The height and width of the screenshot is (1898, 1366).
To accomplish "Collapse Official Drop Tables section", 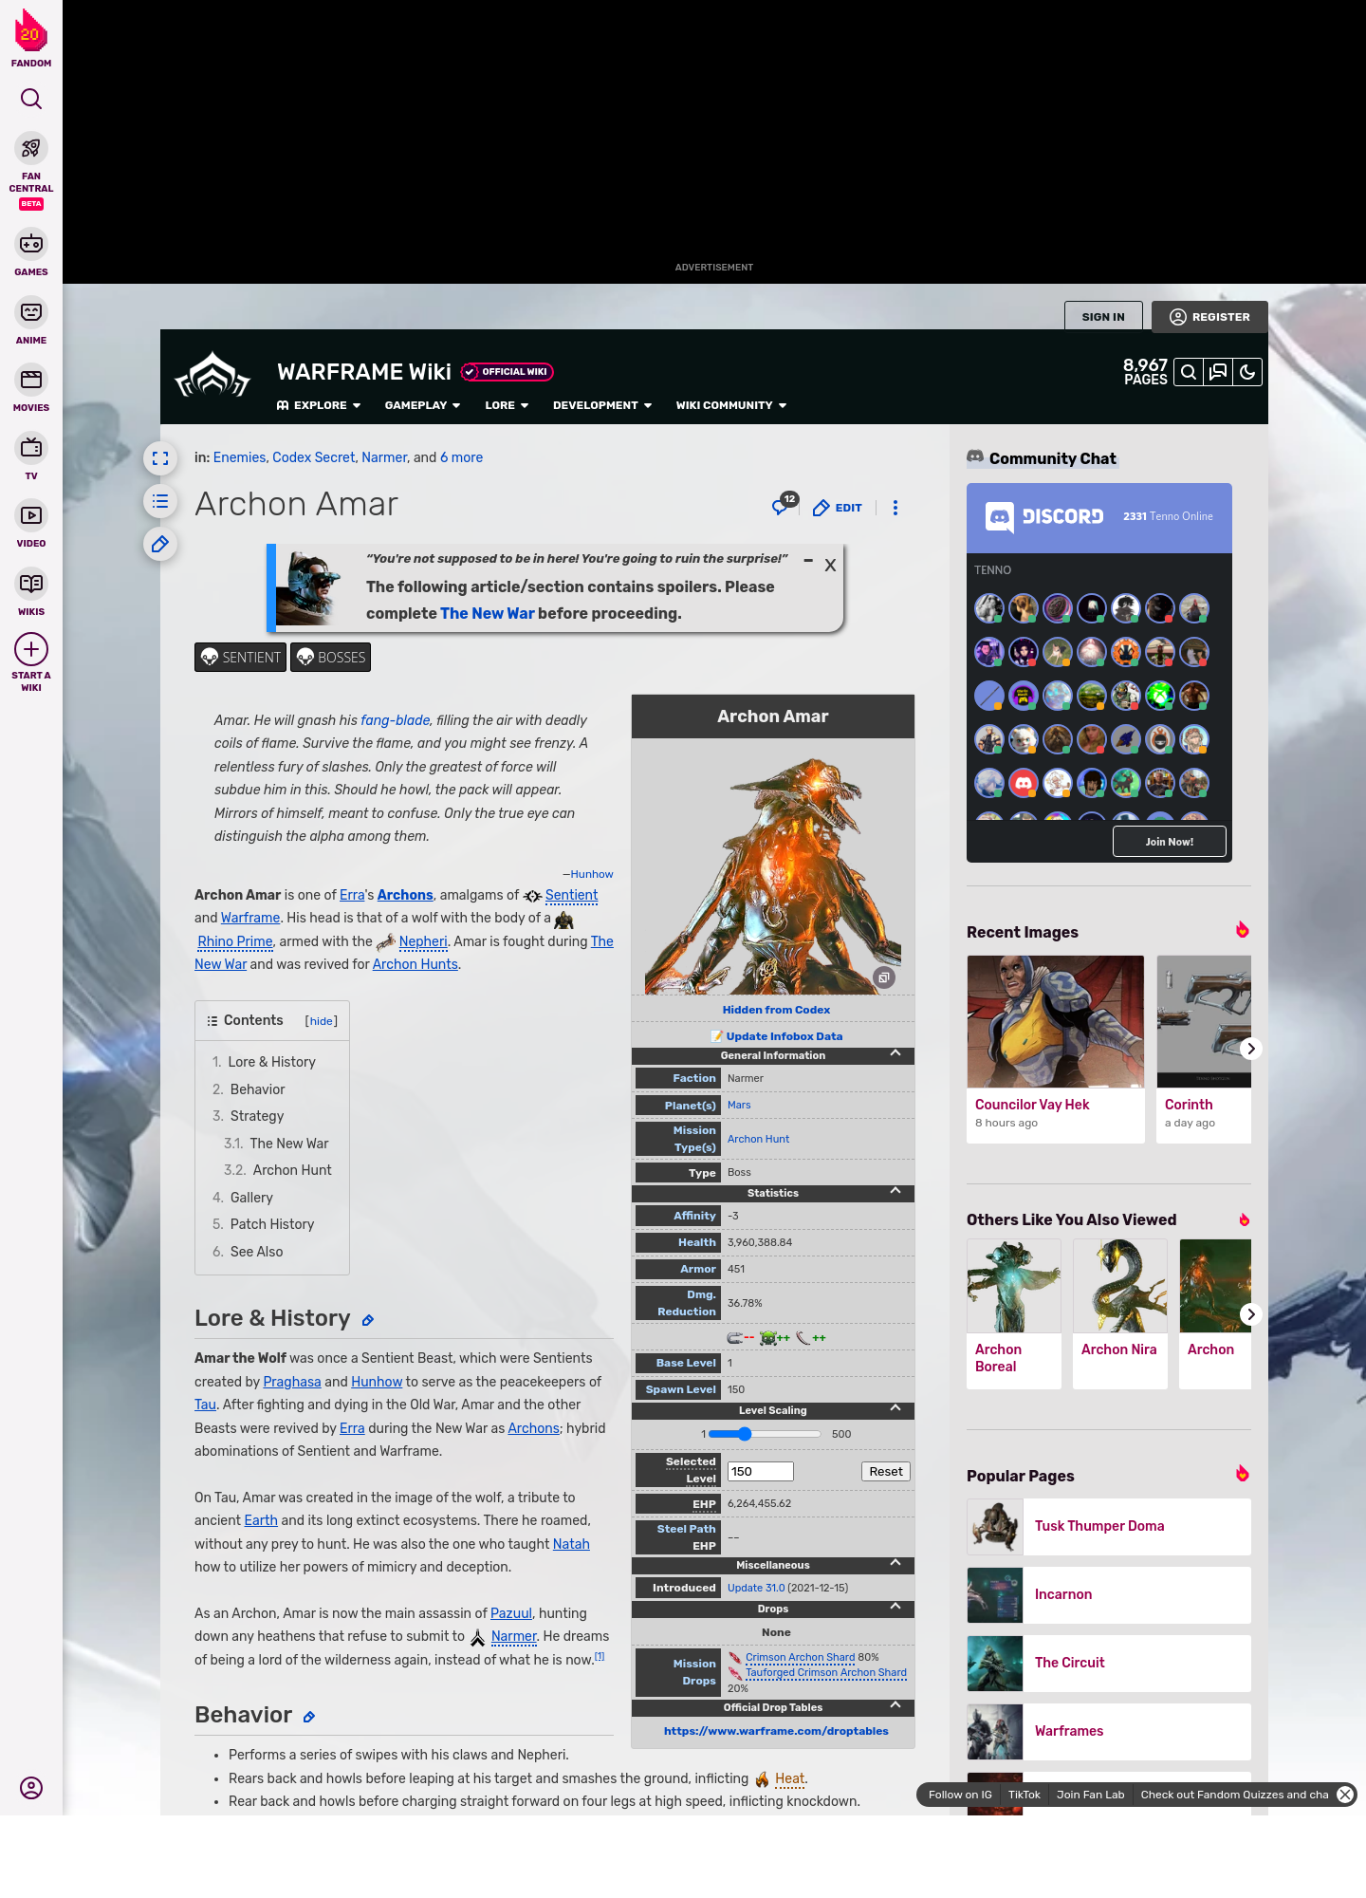I will click(895, 1705).
